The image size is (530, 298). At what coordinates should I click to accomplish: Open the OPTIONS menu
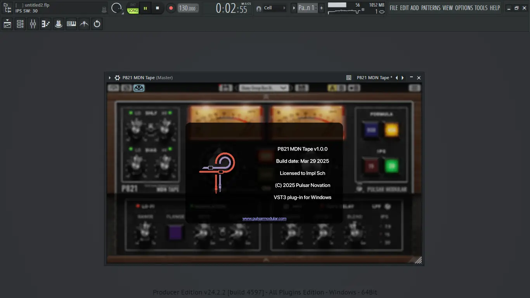pos(464,8)
